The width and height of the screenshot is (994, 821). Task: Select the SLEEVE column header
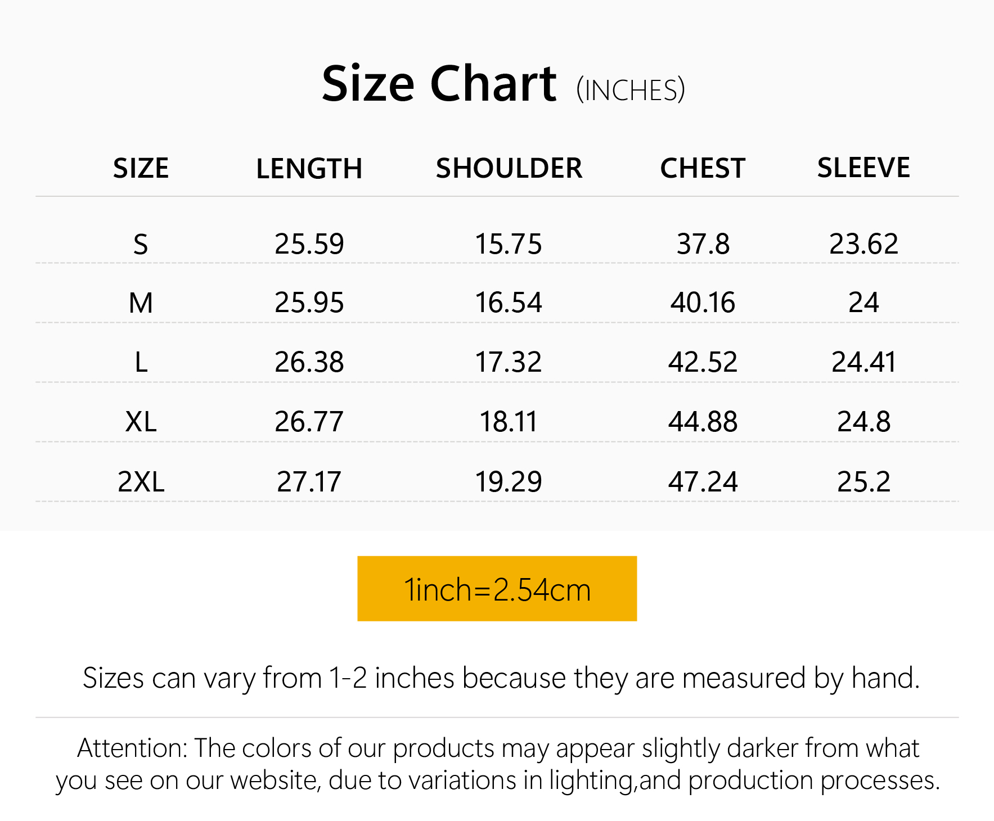click(863, 168)
